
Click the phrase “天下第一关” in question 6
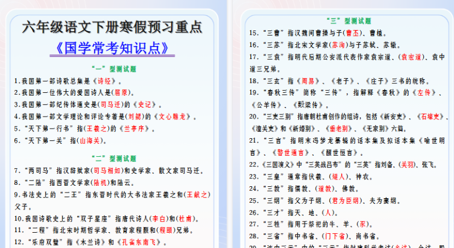tap(47, 140)
